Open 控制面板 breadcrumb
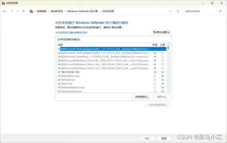Image resolution: width=227 pixels, height=143 pixels. [42, 11]
